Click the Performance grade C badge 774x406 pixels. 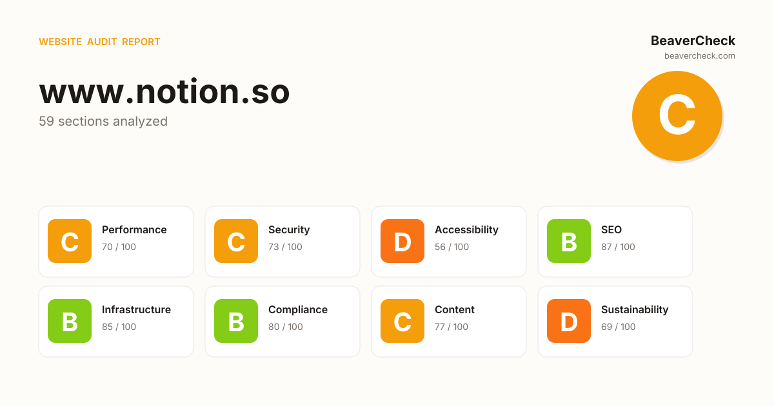coord(70,241)
